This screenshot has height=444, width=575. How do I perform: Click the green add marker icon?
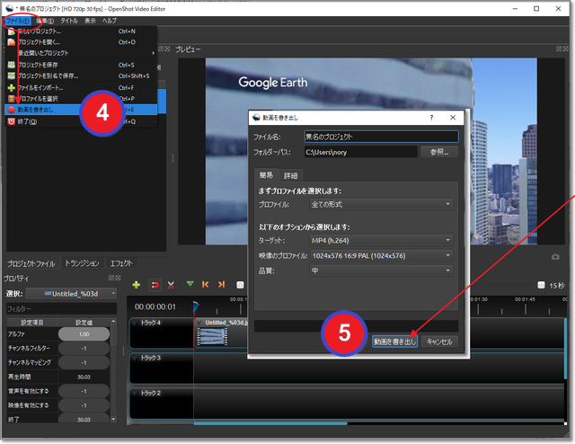click(x=190, y=284)
